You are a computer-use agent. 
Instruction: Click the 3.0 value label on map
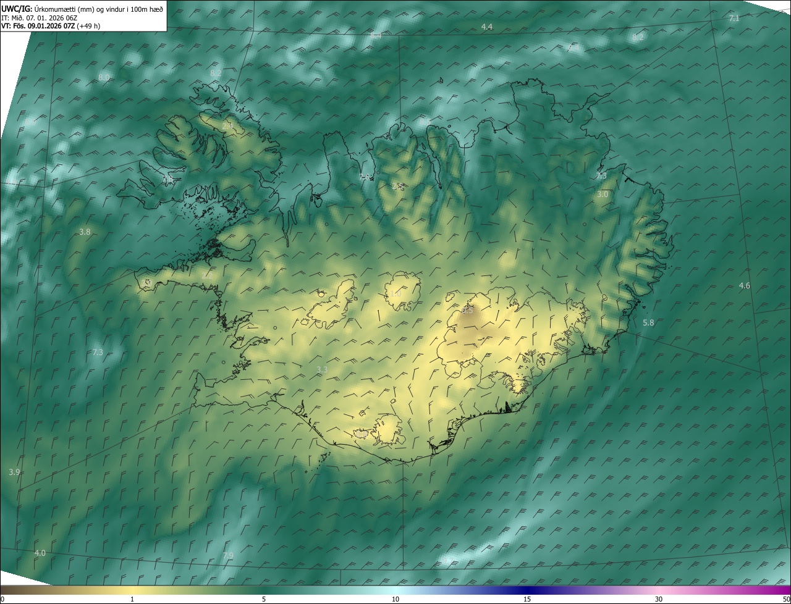click(603, 194)
